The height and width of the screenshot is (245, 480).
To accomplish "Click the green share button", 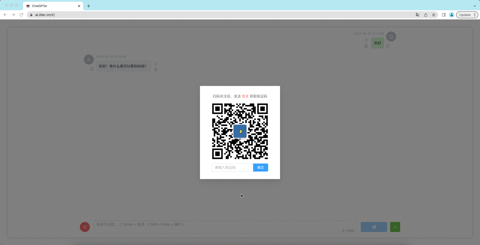I will tap(395, 227).
